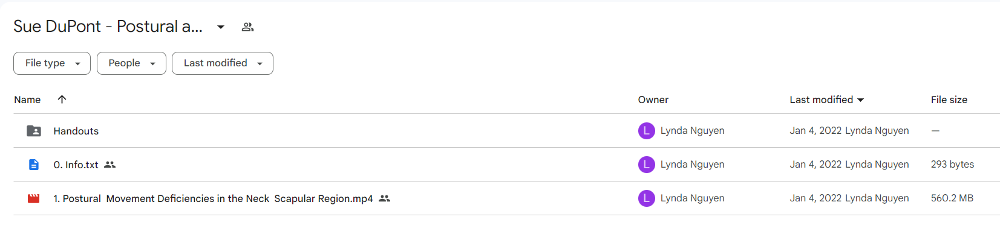This screenshot has height=243, width=1000.
Task: Open the shared folder people icon beside the title
Action: click(x=247, y=27)
